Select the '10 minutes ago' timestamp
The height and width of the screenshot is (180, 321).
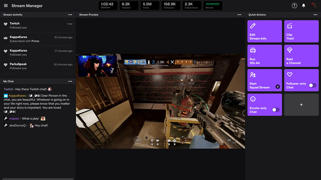pyautogui.click(x=63, y=37)
